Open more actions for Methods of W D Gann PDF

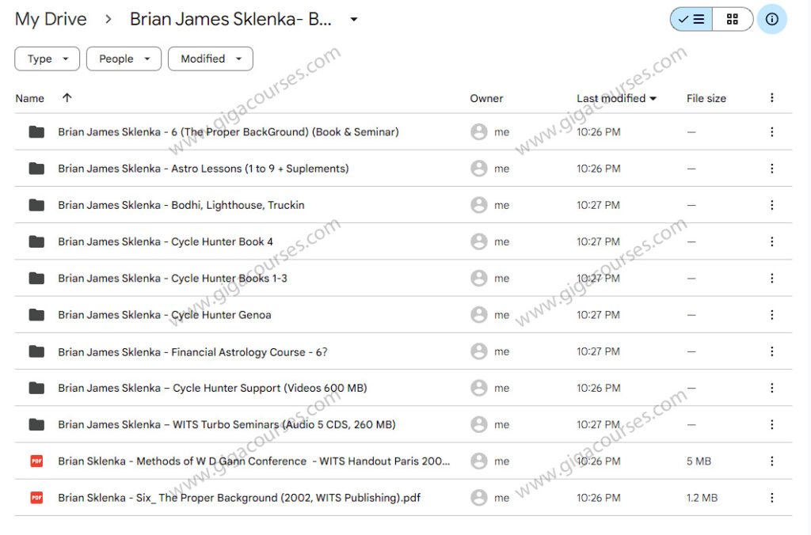(x=771, y=461)
